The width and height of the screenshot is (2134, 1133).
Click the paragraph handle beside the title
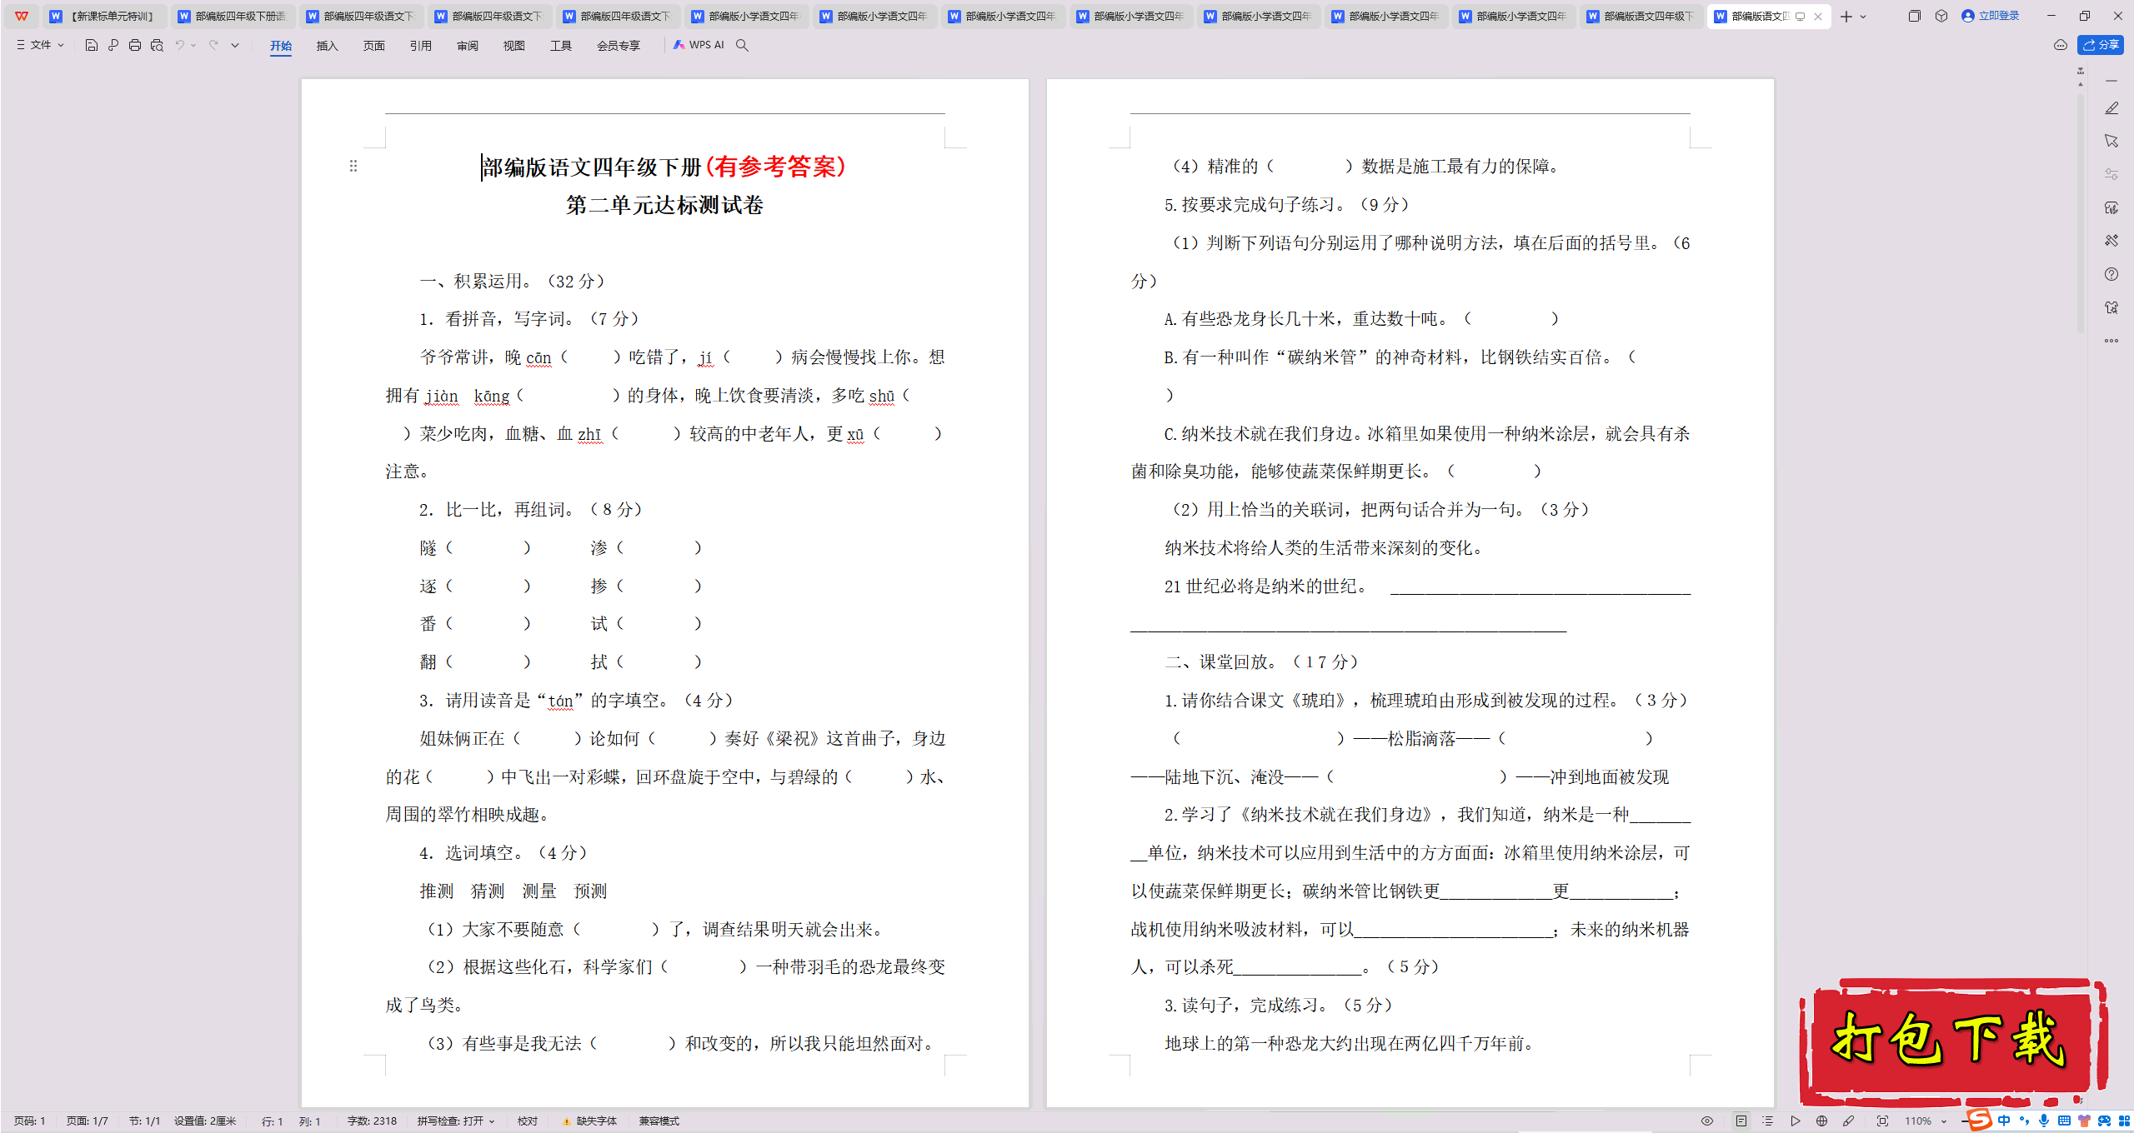coord(353,166)
